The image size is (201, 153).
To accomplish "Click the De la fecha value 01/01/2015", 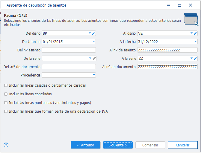I will [x=53, y=42].
